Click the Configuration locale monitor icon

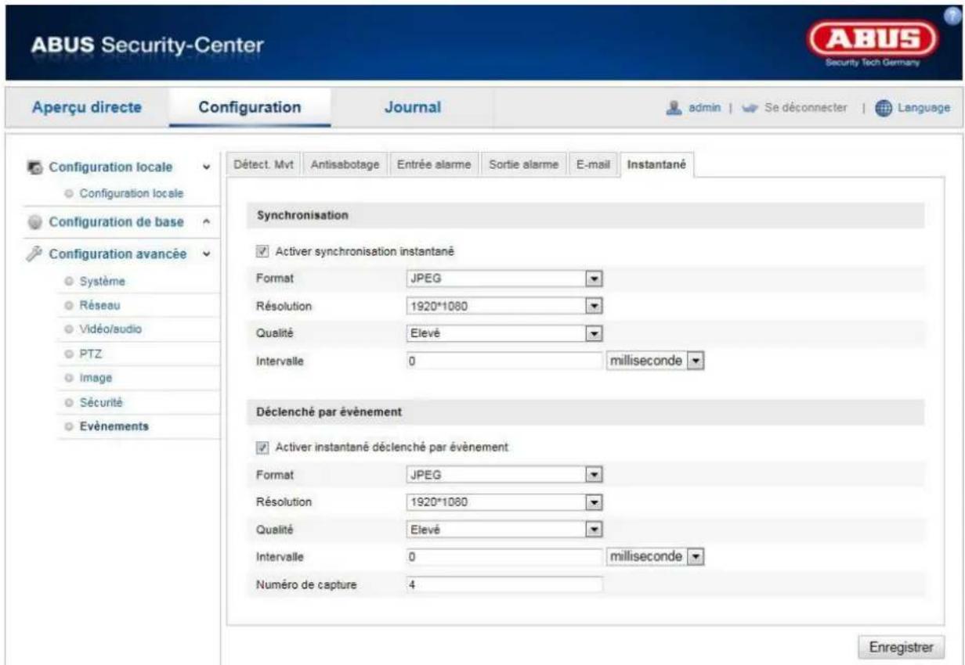(x=35, y=167)
